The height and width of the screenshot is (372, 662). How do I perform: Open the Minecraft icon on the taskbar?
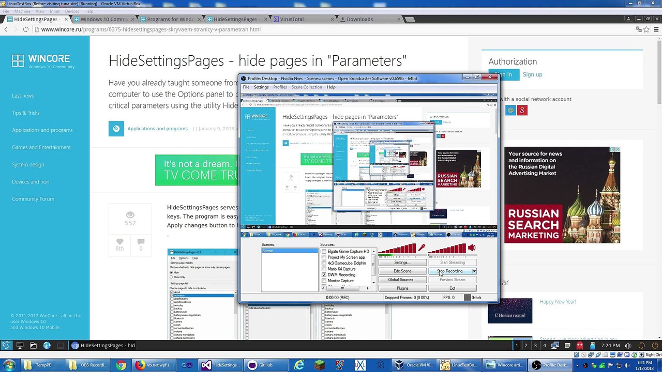[320, 365]
